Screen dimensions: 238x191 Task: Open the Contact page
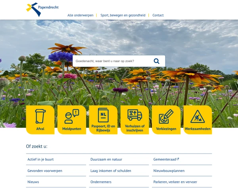click(x=158, y=15)
